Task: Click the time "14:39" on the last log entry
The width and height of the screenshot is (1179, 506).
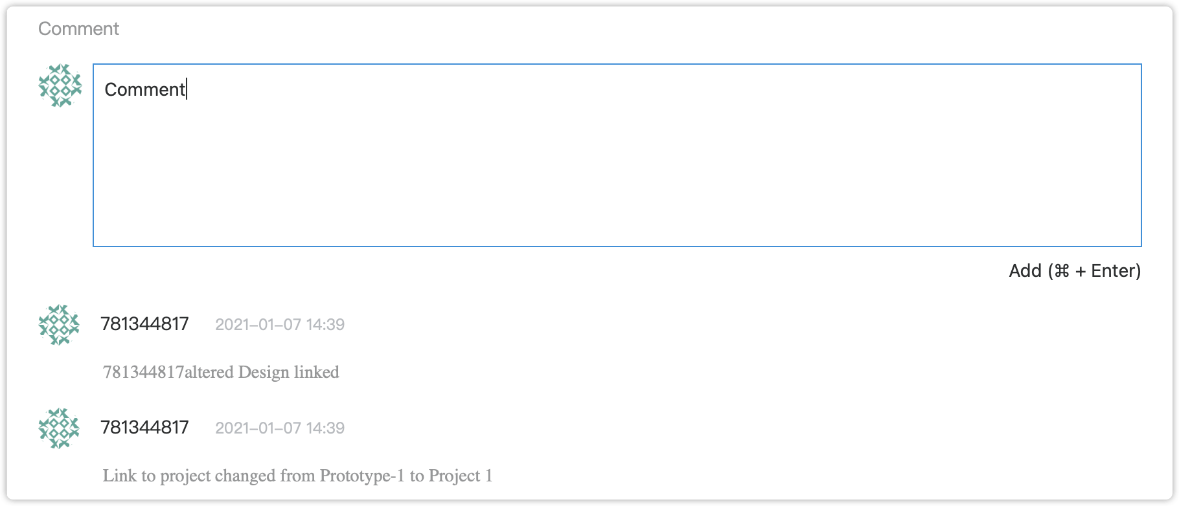Action: pos(325,428)
